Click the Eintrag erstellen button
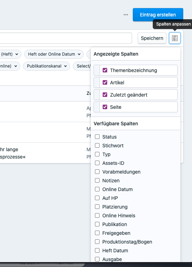Screen dimensions: 192x267 tap(158, 15)
